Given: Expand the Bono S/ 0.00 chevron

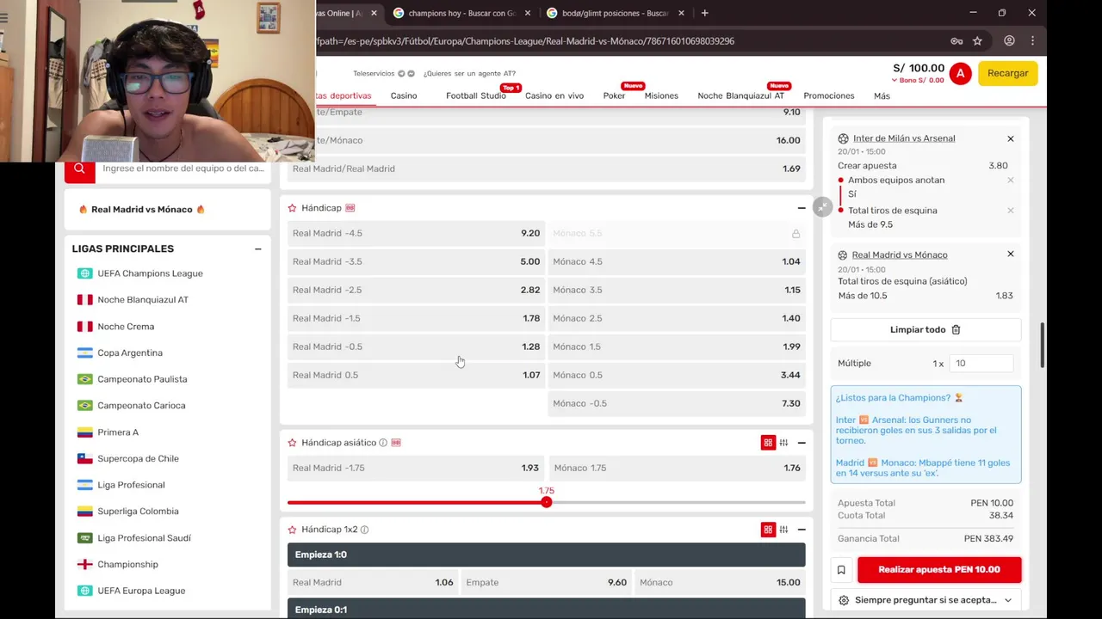Looking at the screenshot, I should (x=894, y=80).
